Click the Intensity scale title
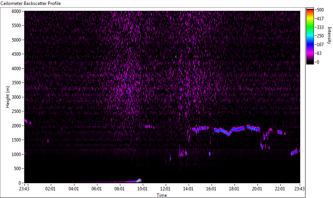 330,35
